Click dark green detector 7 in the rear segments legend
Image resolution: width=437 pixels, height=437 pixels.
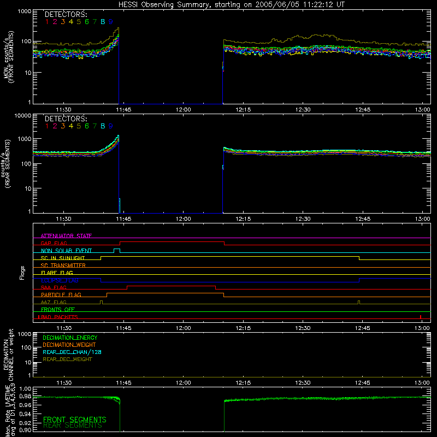pos(95,126)
